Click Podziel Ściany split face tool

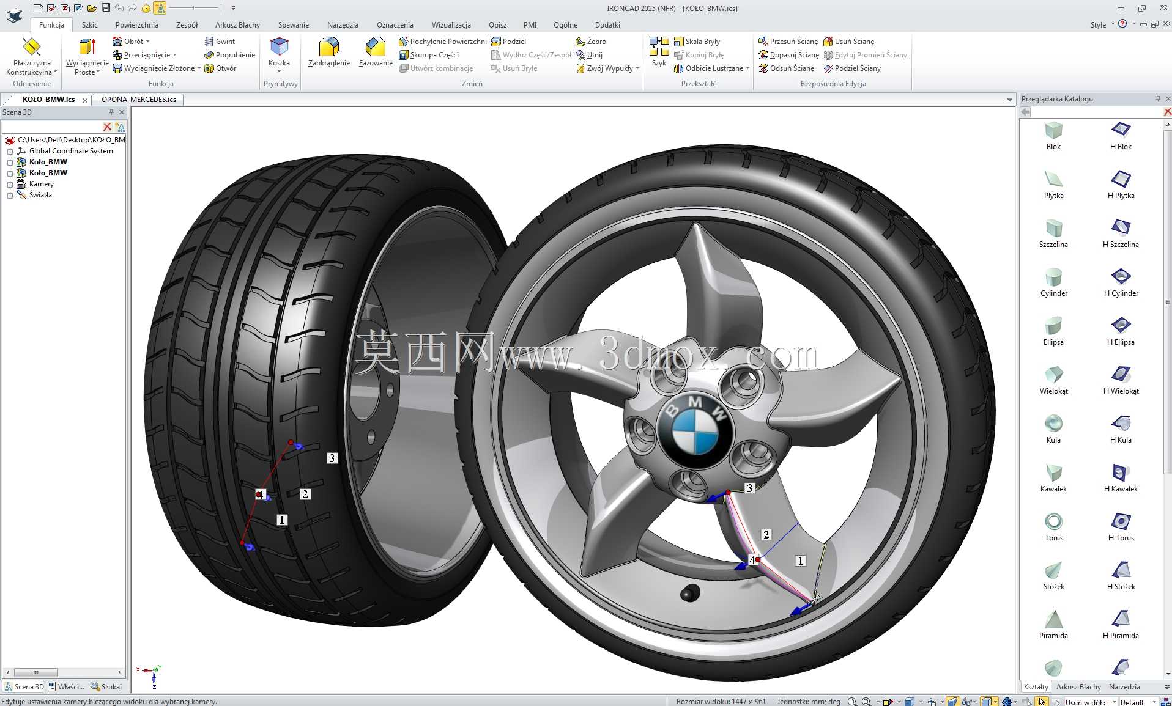click(852, 68)
